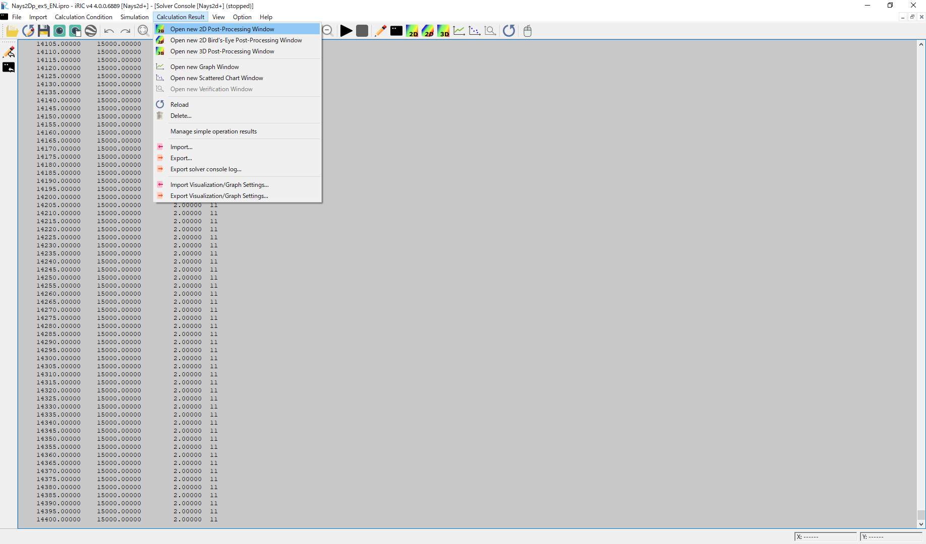Open the View menu
Screen dimensions: 926x544
(x=218, y=17)
